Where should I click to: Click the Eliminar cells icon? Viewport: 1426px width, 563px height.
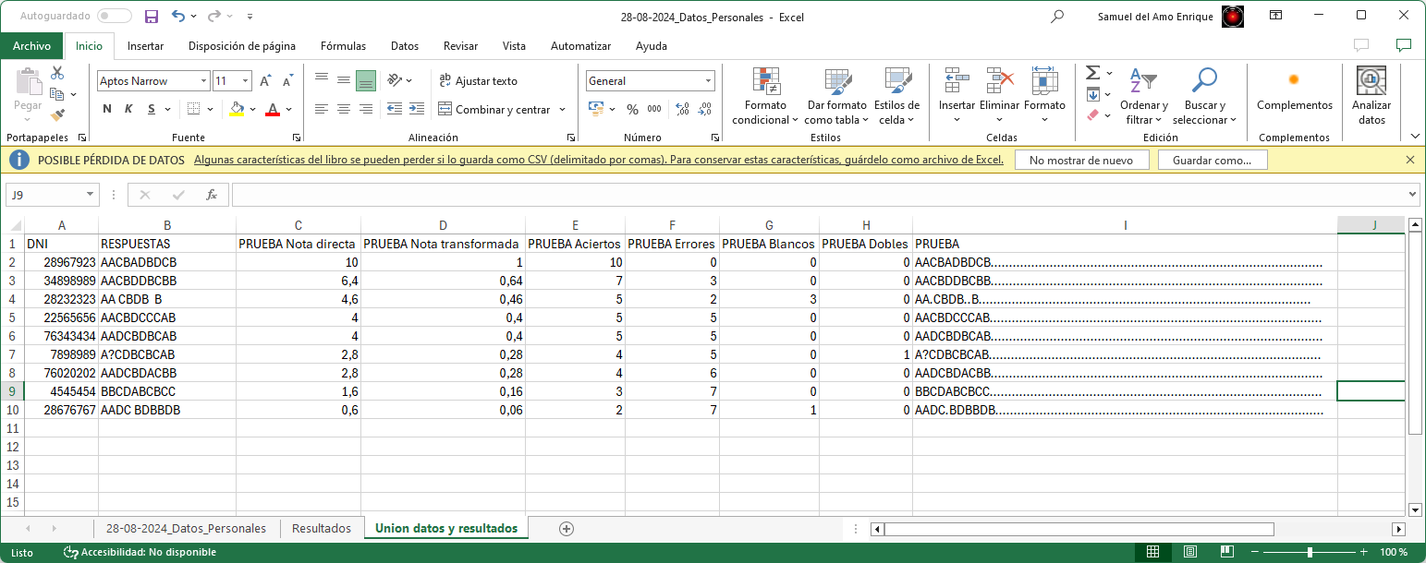tap(1000, 80)
